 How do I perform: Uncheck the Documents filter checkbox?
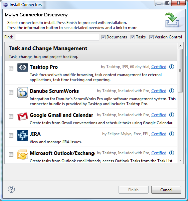pyautogui.click(x=103, y=37)
